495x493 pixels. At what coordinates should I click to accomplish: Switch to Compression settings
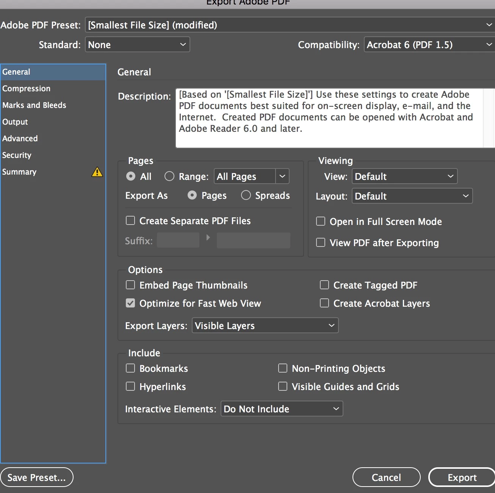(x=53, y=89)
